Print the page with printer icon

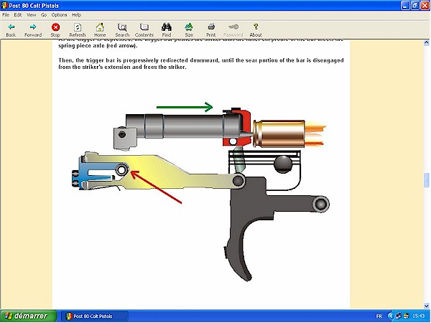pyautogui.click(x=211, y=27)
